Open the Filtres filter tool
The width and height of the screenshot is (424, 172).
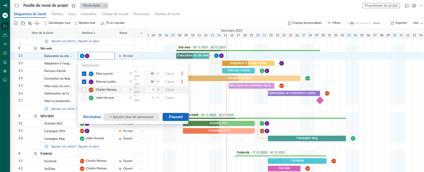(334, 23)
